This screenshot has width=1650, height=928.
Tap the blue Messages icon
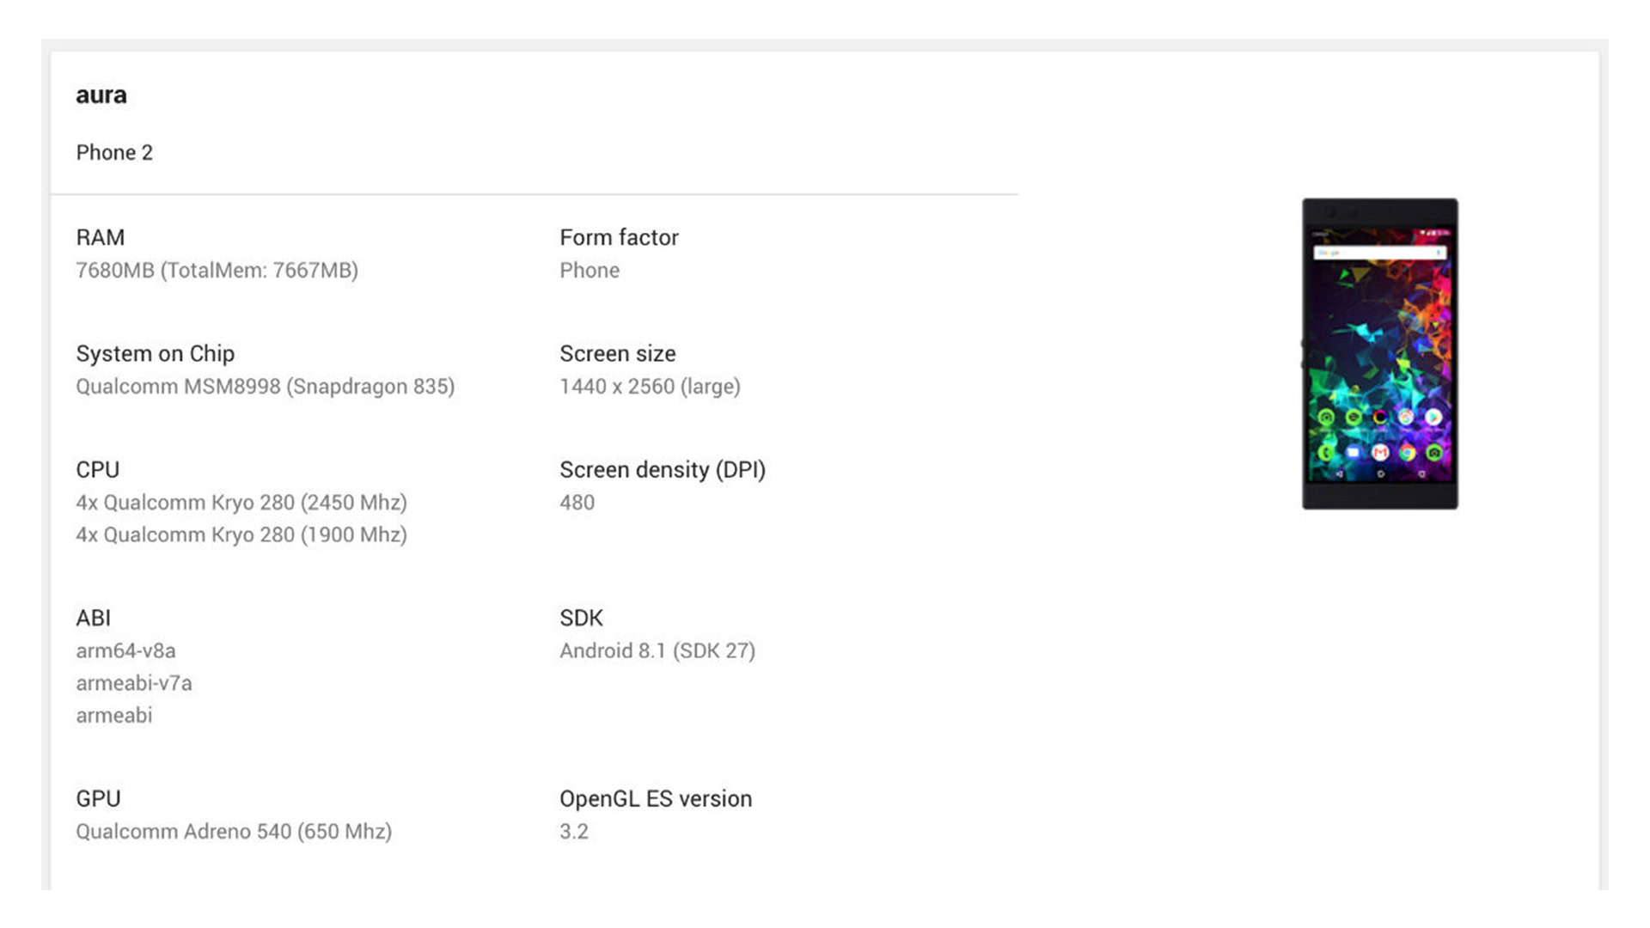click(x=1353, y=453)
